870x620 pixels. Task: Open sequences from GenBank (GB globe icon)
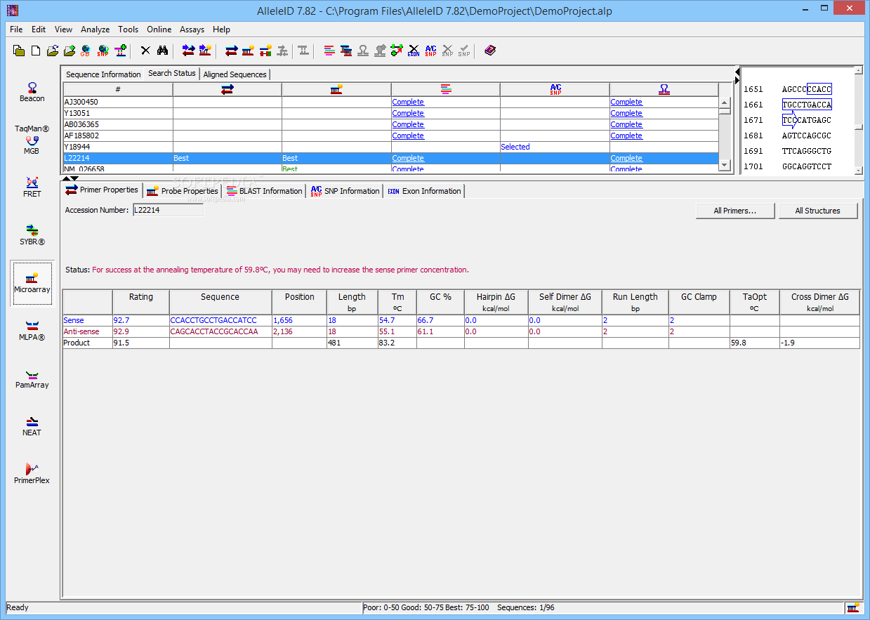pyautogui.click(x=86, y=51)
